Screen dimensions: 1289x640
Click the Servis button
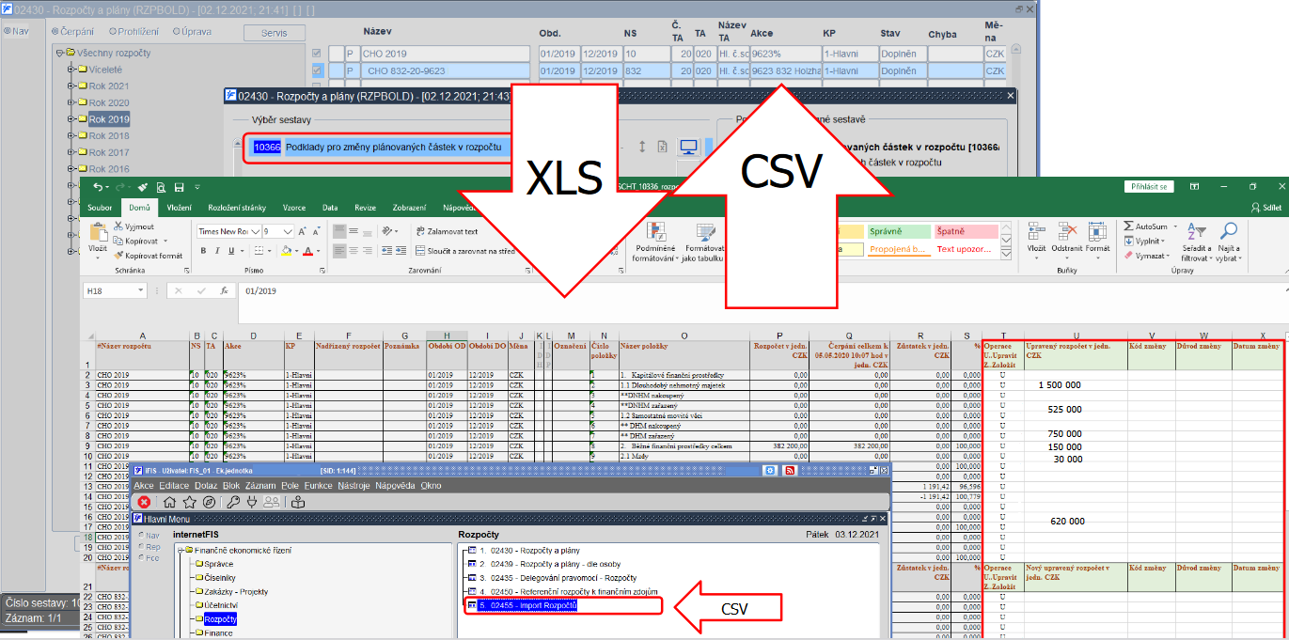coord(275,33)
